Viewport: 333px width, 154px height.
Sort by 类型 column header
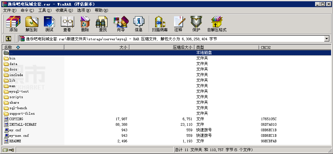[227, 47]
